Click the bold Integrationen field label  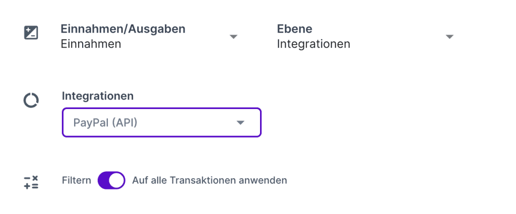pos(98,95)
